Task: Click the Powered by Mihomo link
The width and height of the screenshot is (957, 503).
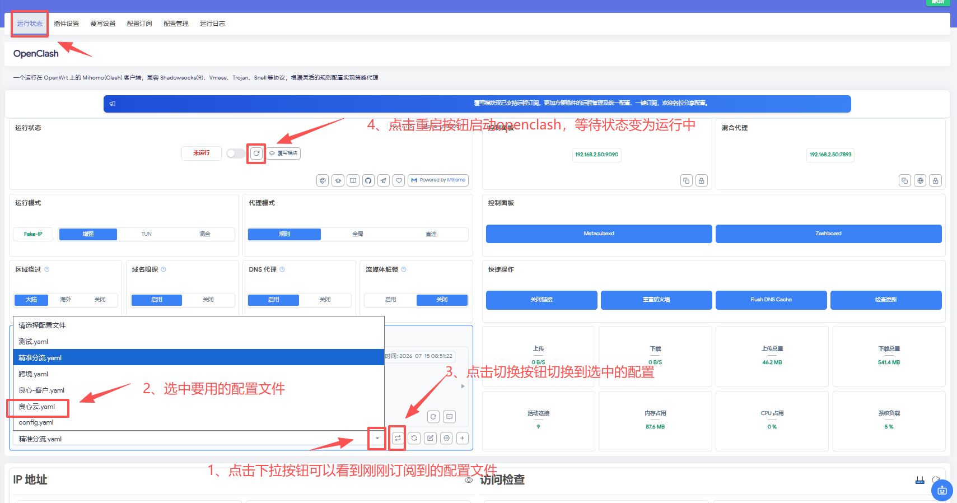Action: pos(438,180)
